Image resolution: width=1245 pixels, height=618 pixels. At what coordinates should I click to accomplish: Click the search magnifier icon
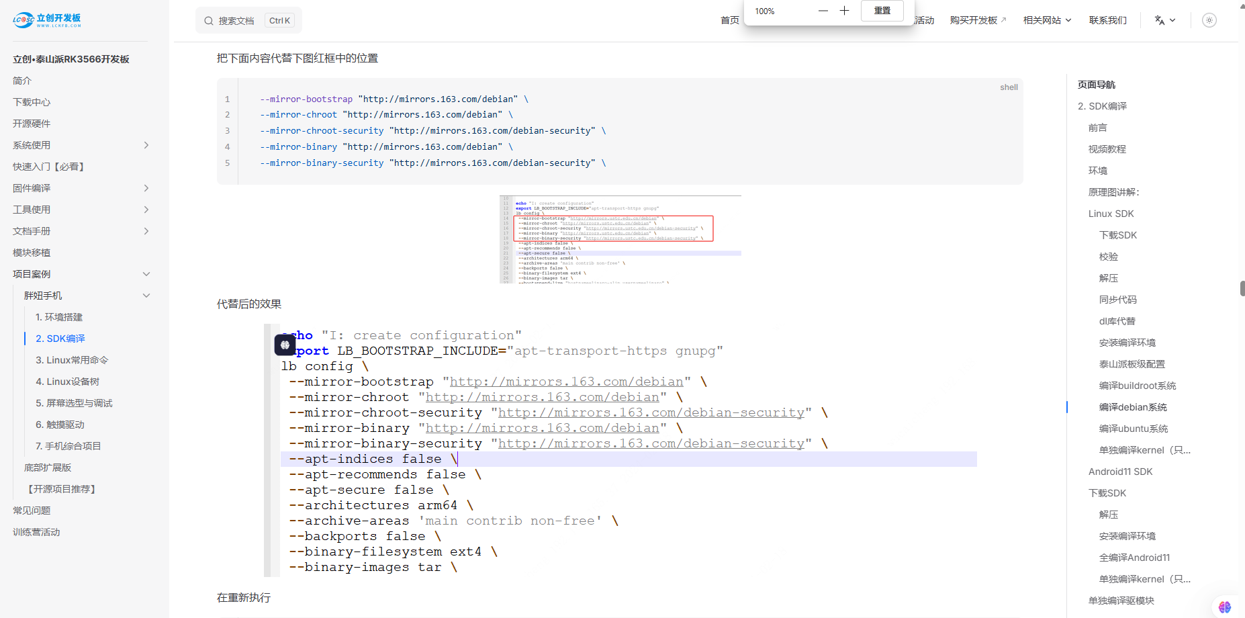[209, 21]
